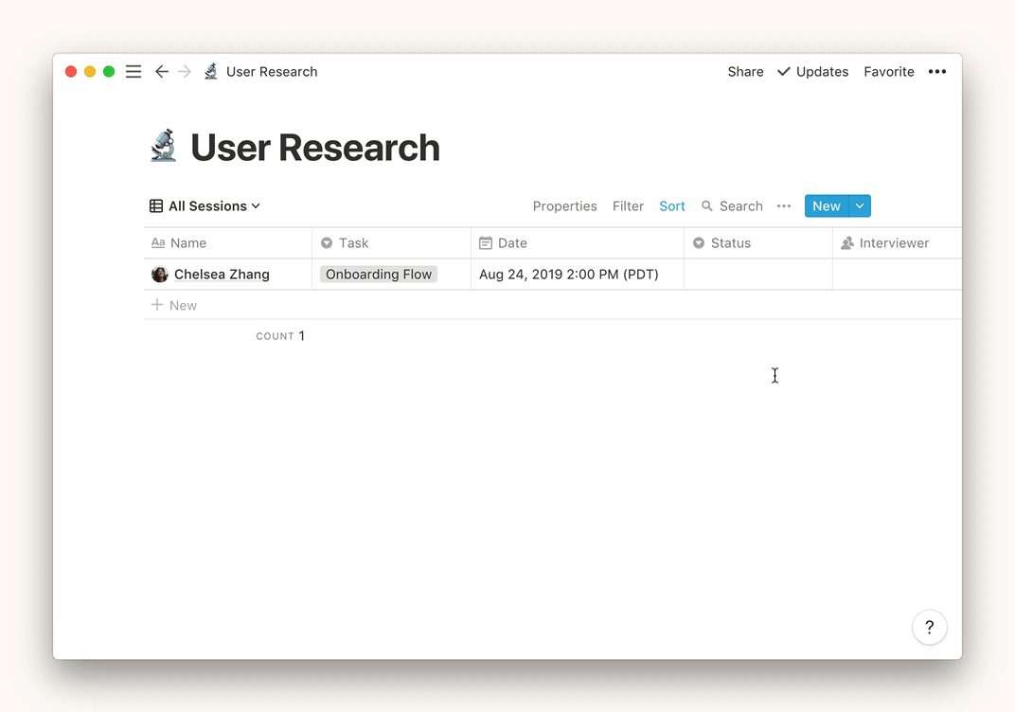This screenshot has width=1015, height=712.
Task: Click the database three-dot more options
Action: pos(784,206)
